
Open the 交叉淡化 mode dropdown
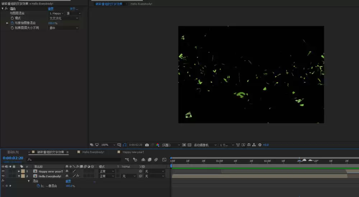(x=64, y=18)
